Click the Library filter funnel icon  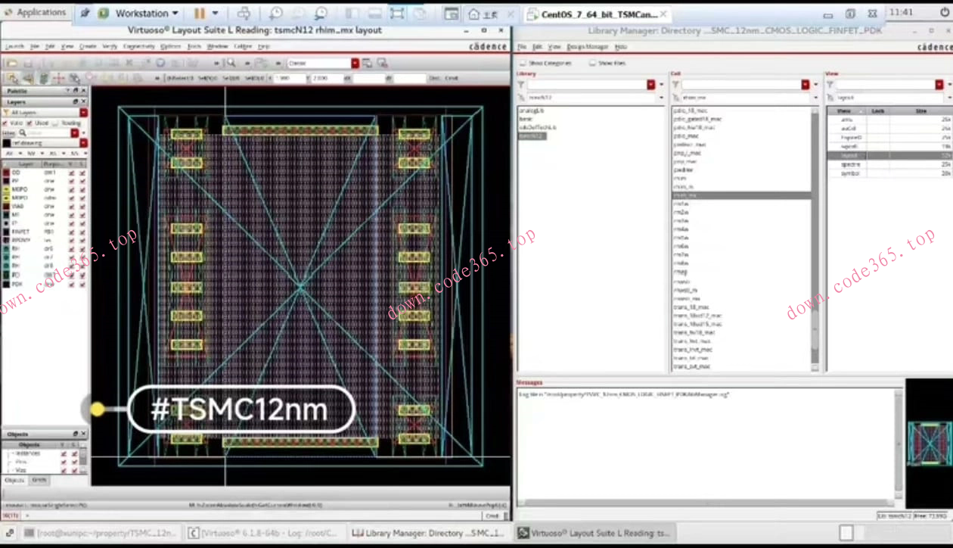(x=521, y=85)
